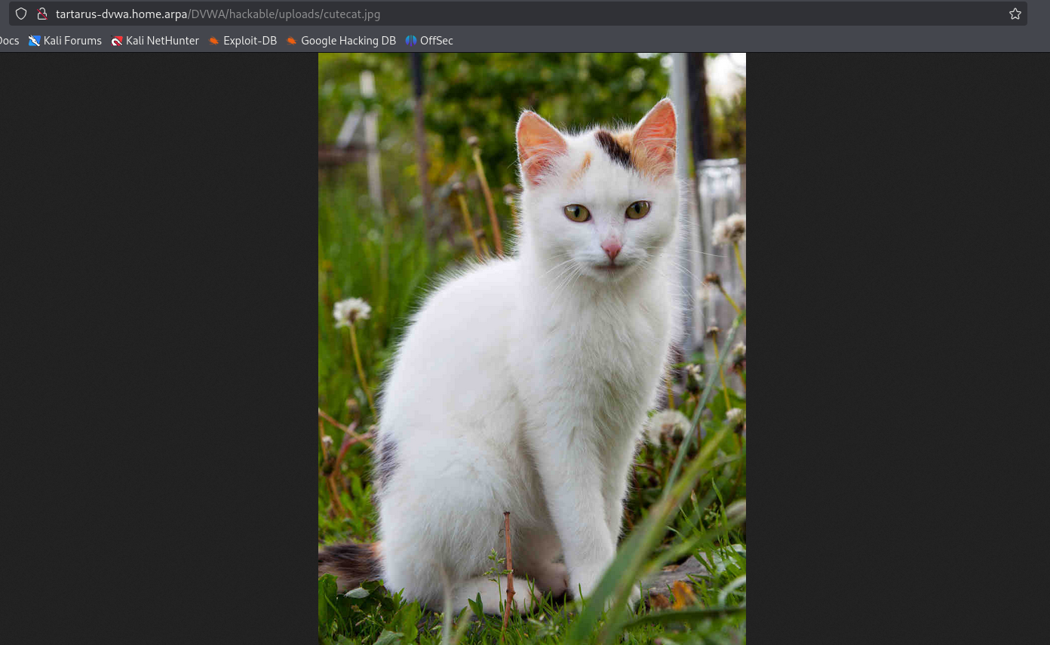Click the Kali NetHunter favicon
The width and height of the screenshot is (1050, 645).
pyautogui.click(x=116, y=41)
